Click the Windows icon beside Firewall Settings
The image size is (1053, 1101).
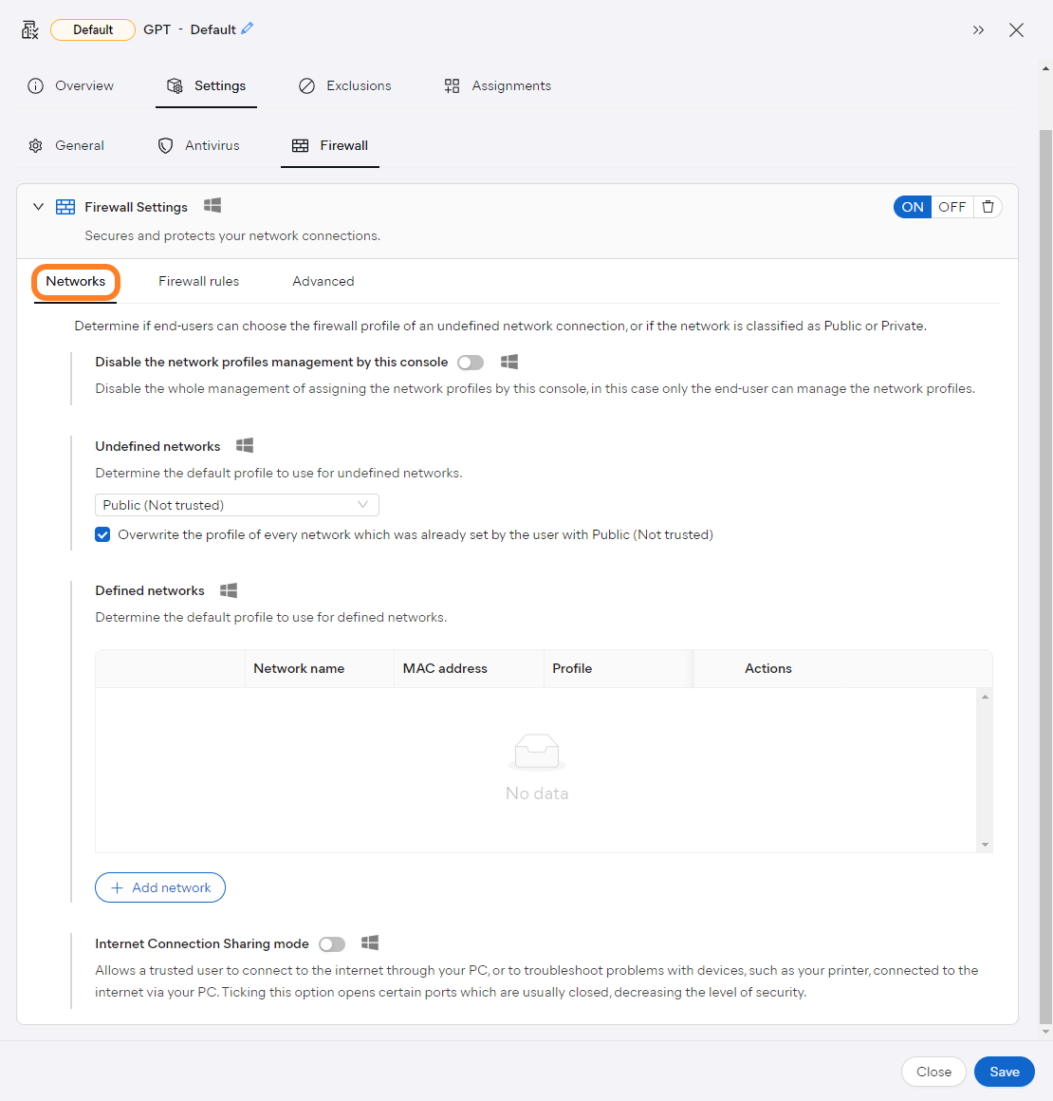(212, 205)
